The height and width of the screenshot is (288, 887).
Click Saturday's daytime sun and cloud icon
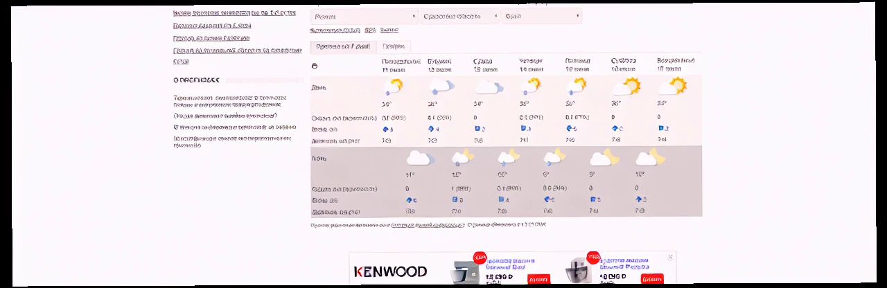pos(626,87)
